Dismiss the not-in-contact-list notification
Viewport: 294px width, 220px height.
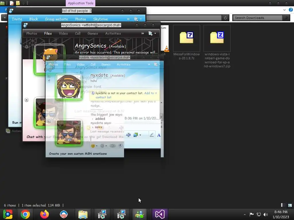156,93
